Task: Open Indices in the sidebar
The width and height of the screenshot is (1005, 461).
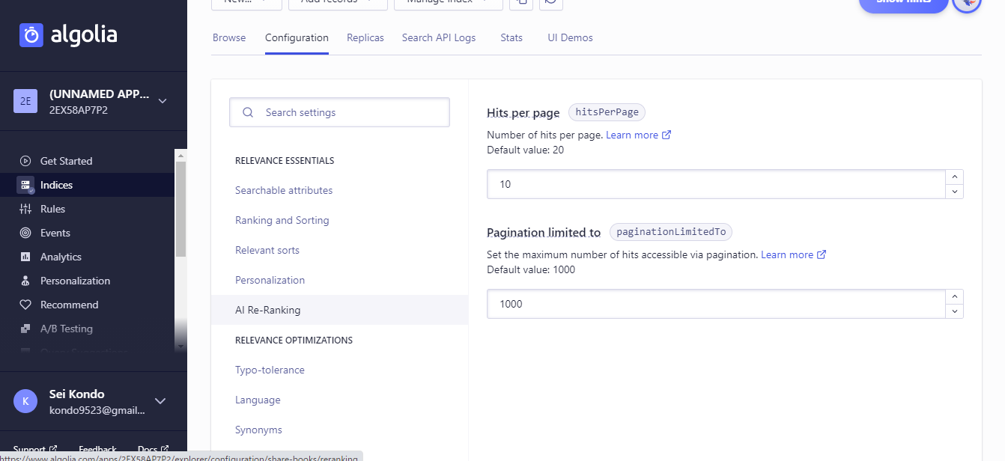Action: 56,185
